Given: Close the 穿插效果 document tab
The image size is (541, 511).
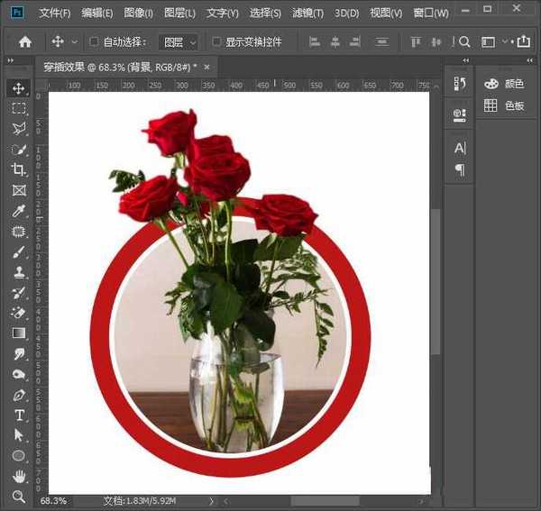Looking at the screenshot, I should click(x=206, y=68).
